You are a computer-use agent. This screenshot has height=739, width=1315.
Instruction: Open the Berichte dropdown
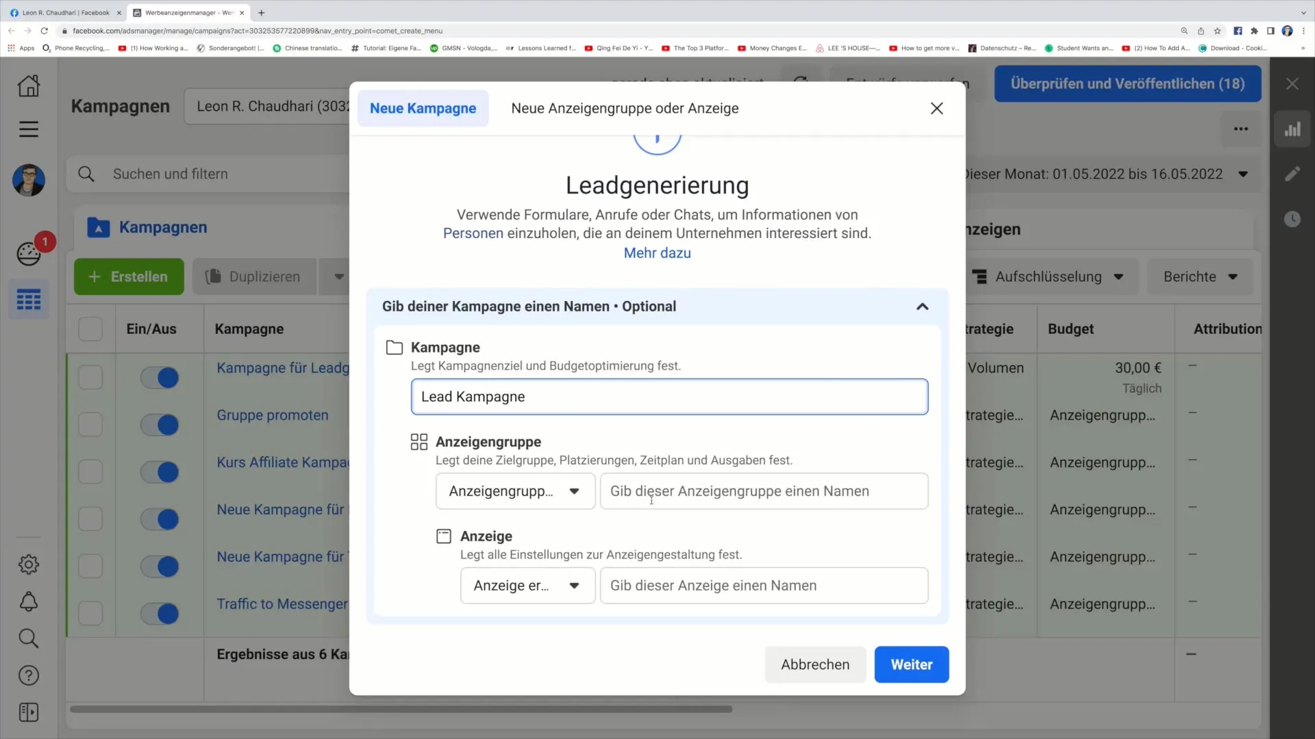[x=1201, y=277]
